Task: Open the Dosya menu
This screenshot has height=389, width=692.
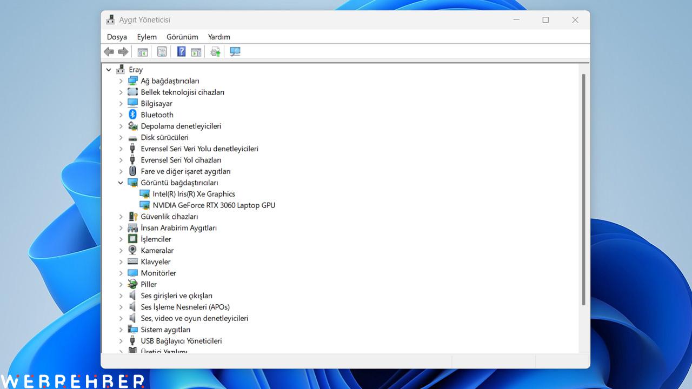Action: click(117, 37)
